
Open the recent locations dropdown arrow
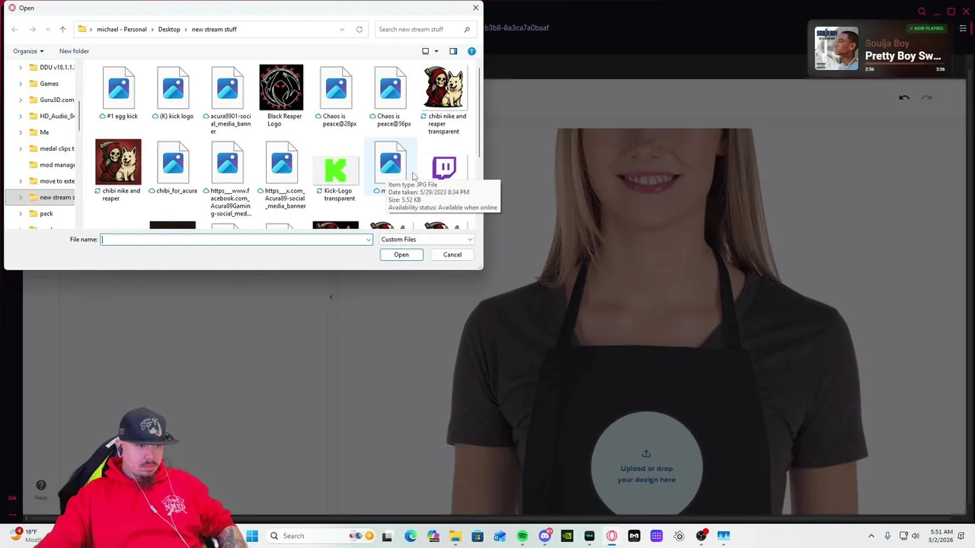[x=47, y=29]
